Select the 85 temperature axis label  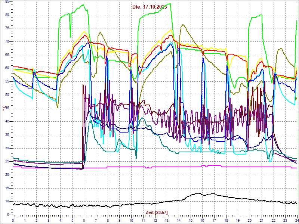(7, 2)
